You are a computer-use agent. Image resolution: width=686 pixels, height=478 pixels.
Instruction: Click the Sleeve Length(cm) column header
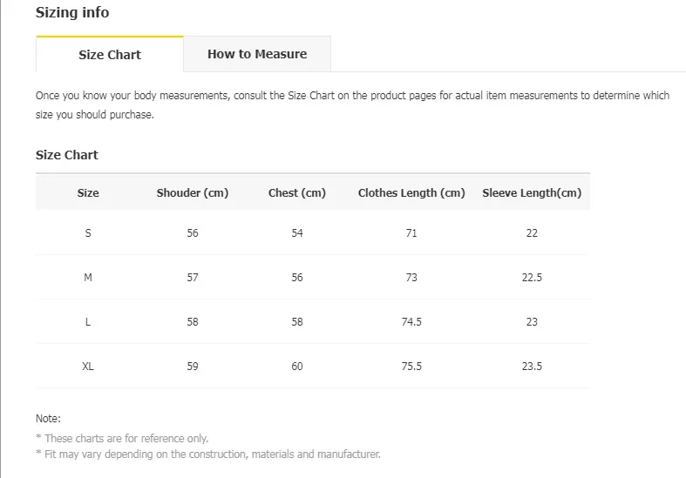(532, 193)
